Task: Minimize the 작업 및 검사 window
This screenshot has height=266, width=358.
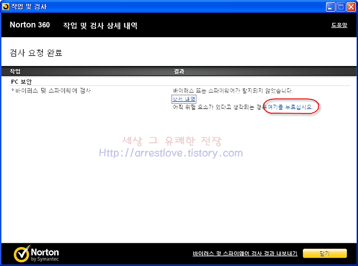Action: tap(330, 7)
